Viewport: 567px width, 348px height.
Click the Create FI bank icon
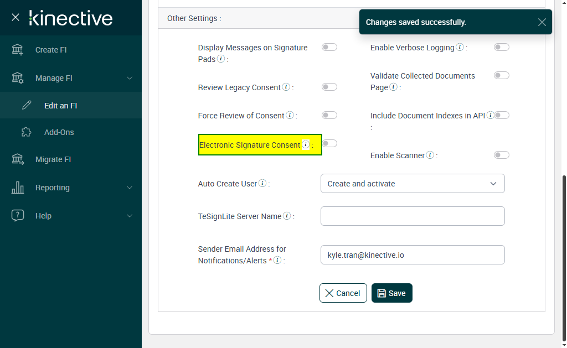[x=18, y=50]
